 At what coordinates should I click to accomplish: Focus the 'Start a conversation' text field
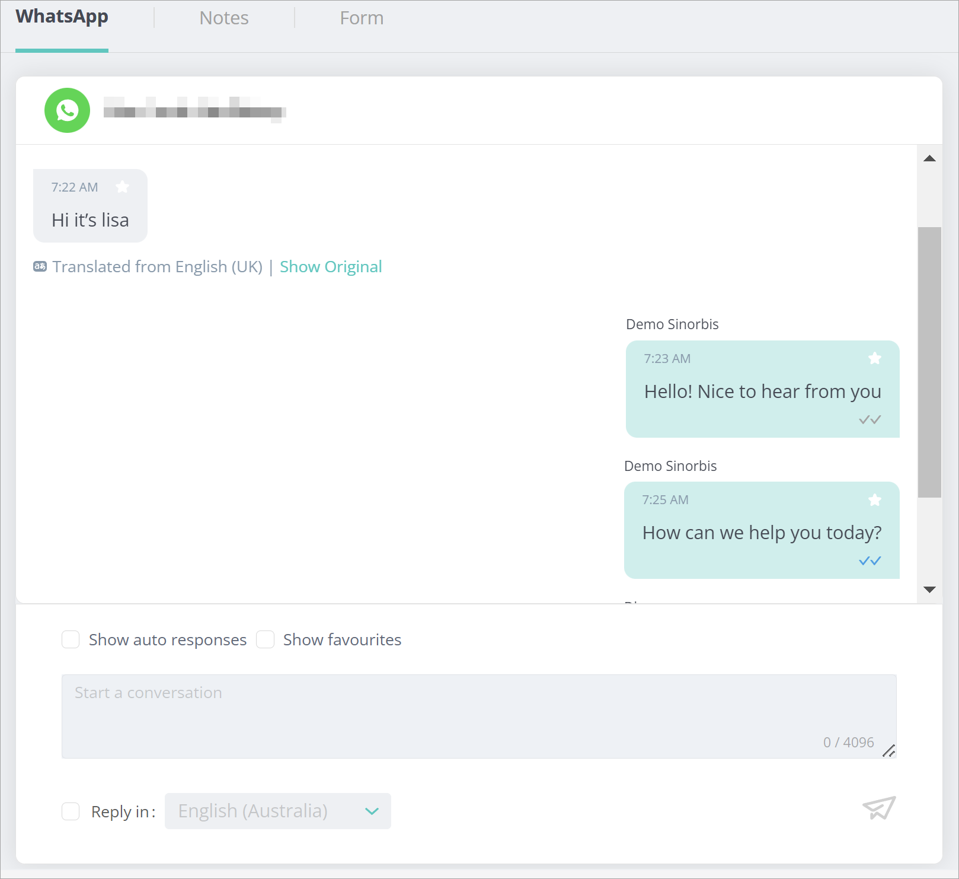[x=479, y=716]
